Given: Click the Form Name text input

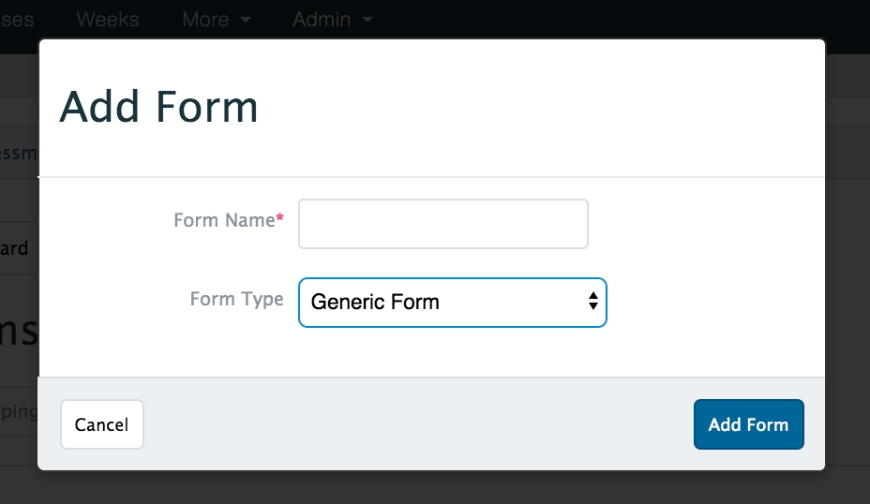Looking at the screenshot, I should coord(442,224).
